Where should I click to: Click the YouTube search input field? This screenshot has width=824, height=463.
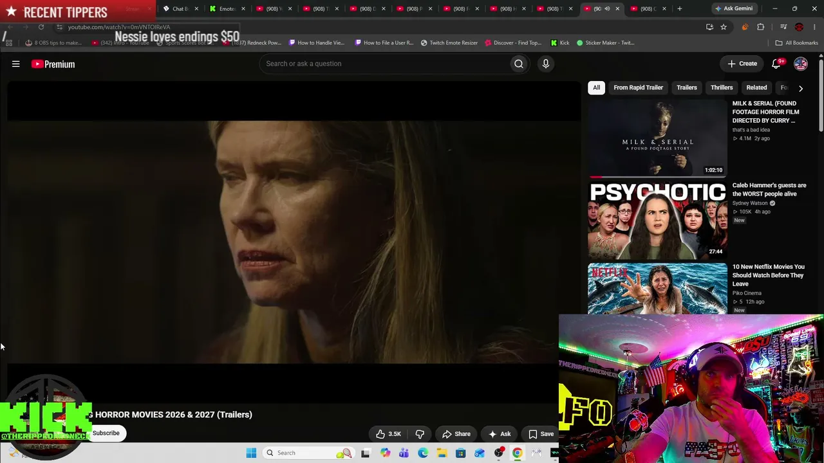coord(384,64)
